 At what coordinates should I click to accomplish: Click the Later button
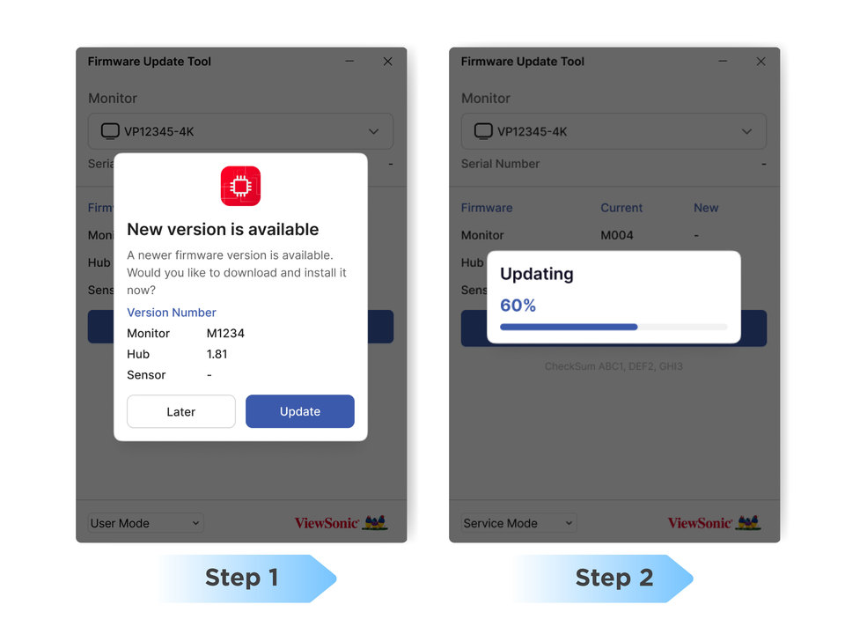pyautogui.click(x=181, y=411)
